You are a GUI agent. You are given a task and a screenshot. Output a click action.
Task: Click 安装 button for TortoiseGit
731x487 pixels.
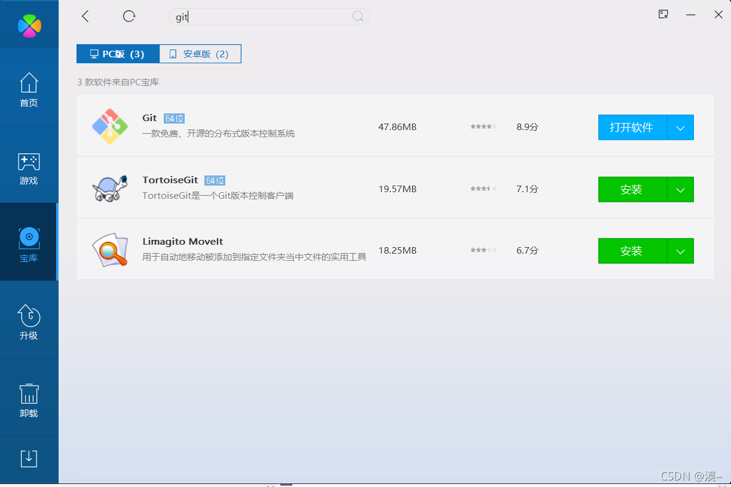point(632,189)
